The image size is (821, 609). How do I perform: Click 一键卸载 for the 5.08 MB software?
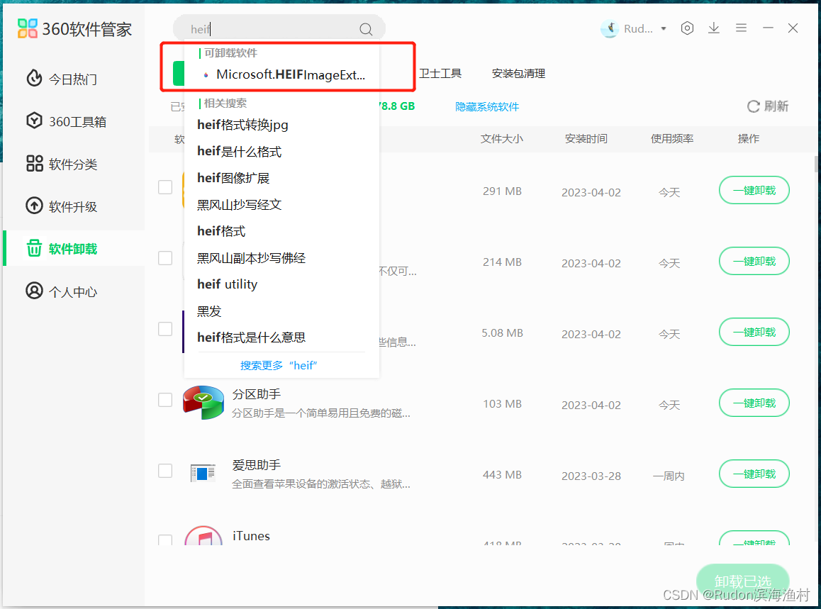(754, 332)
